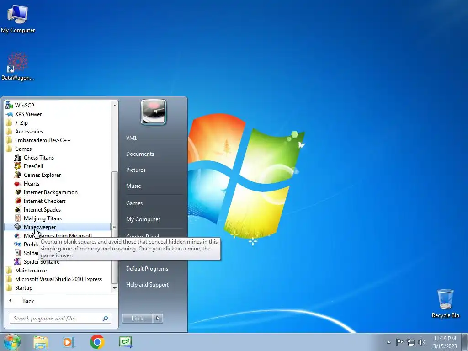468x351 pixels.
Task: Open Mahjong Titans icon
Action: [18, 218]
